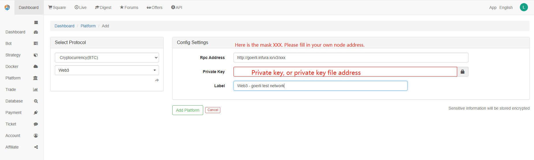
Task: Click the Platform breadcrumb link
Action: pyautogui.click(x=88, y=26)
